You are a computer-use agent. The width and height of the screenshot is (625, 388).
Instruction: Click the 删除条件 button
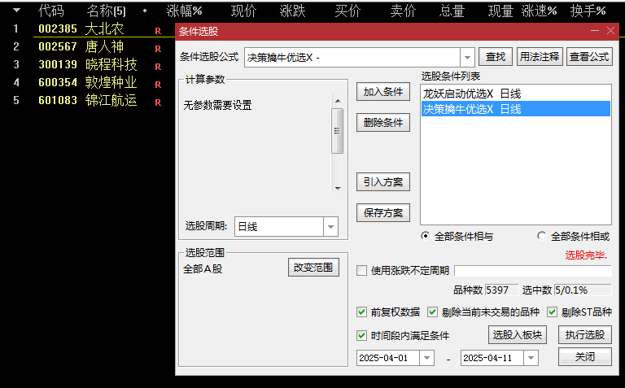pyautogui.click(x=383, y=122)
